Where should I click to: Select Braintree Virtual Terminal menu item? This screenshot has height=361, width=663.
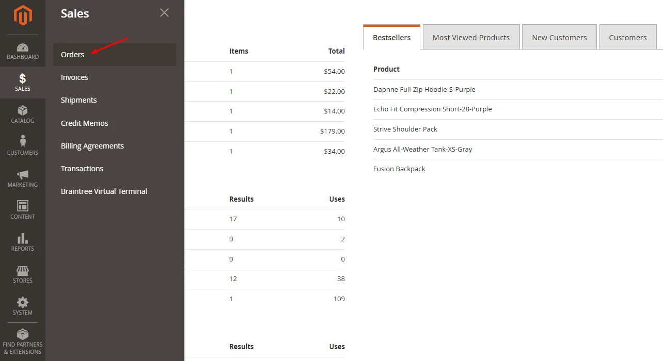tap(104, 191)
